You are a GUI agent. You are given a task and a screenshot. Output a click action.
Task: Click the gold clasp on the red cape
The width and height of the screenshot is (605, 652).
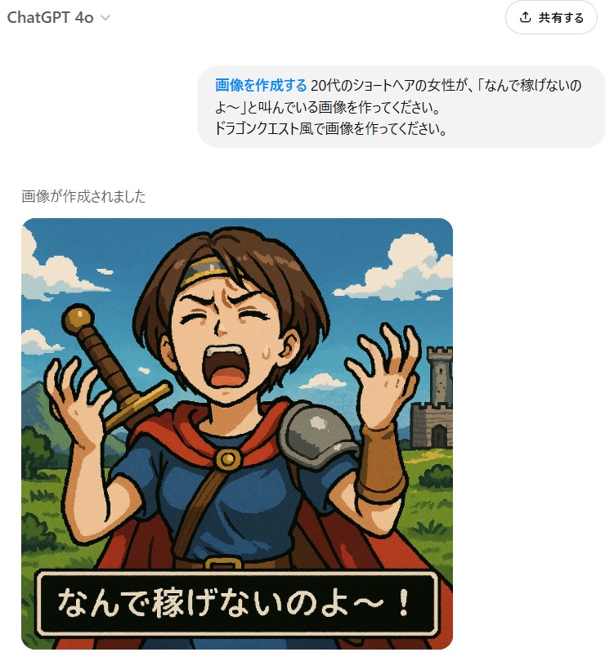click(x=227, y=459)
